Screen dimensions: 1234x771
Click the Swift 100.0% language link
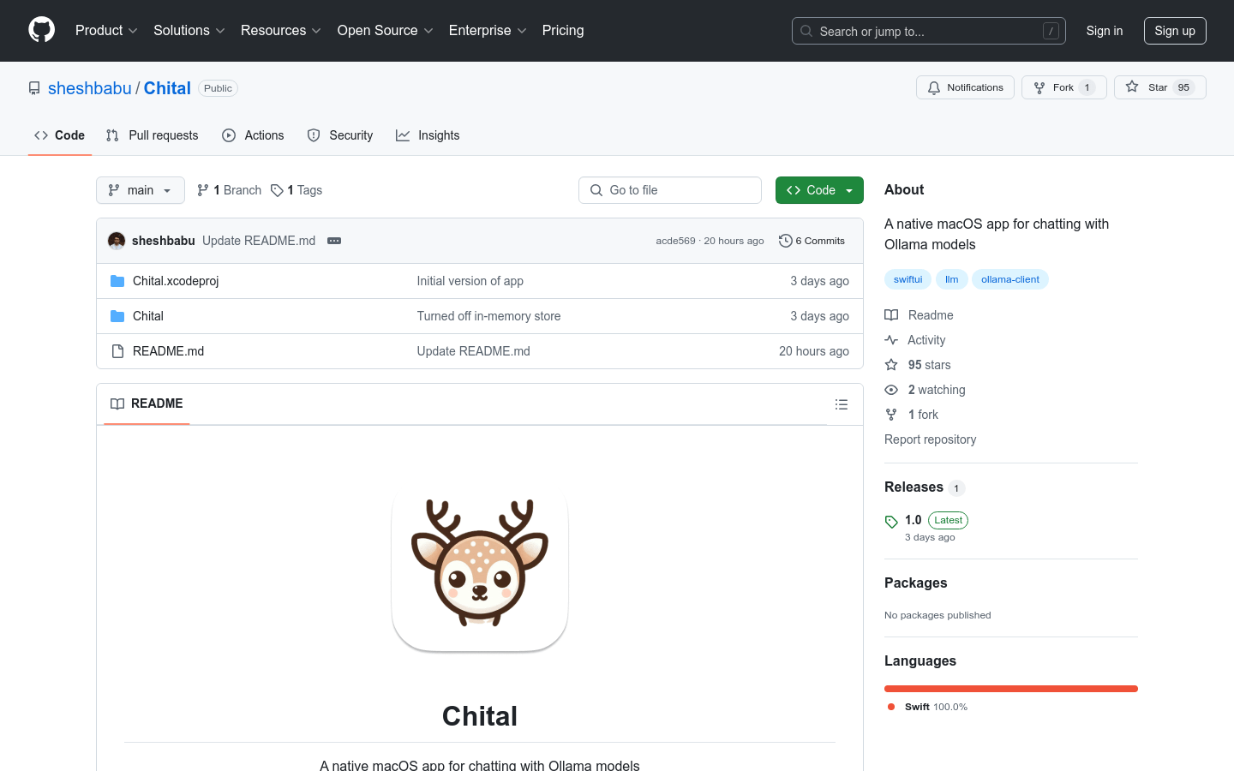(928, 707)
